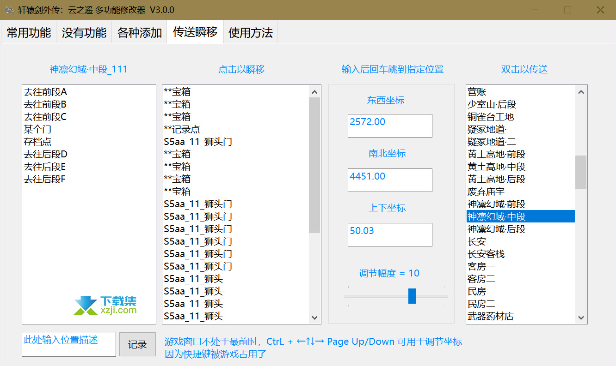
Task: Select 去往前段B entry
Action: (x=89, y=104)
